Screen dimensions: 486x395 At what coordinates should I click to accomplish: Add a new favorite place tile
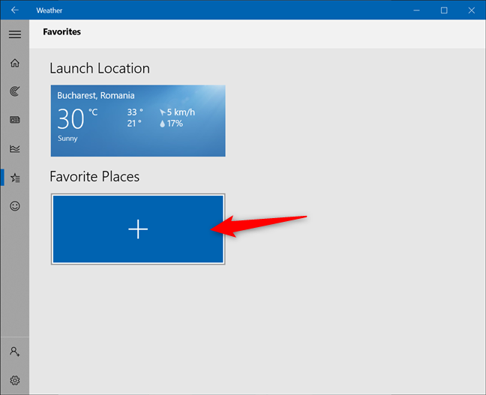coord(138,229)
